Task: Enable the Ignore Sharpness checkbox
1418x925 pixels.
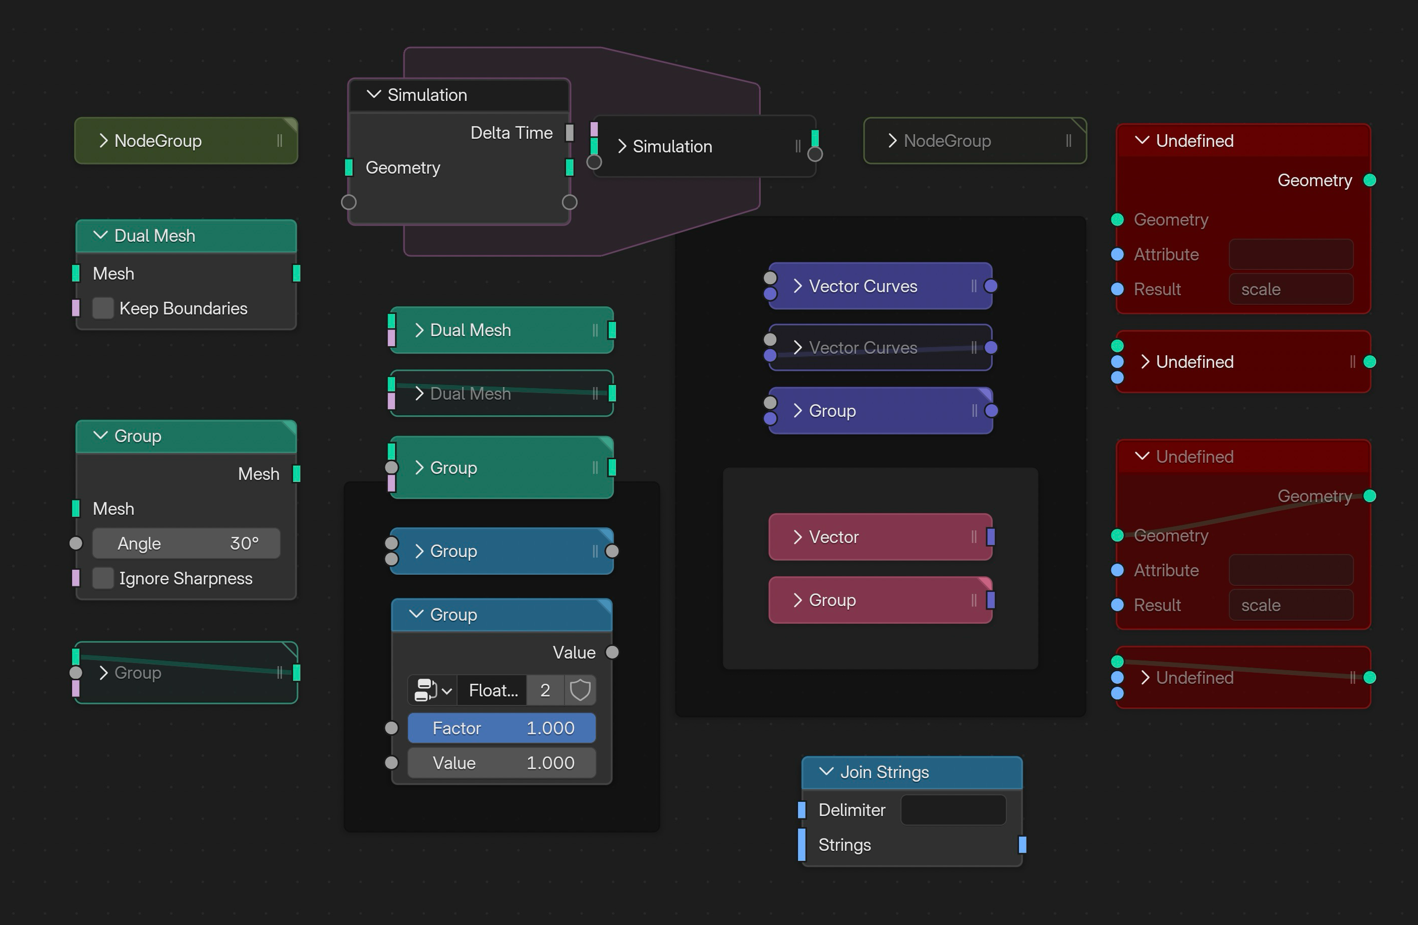Action: 103,578
